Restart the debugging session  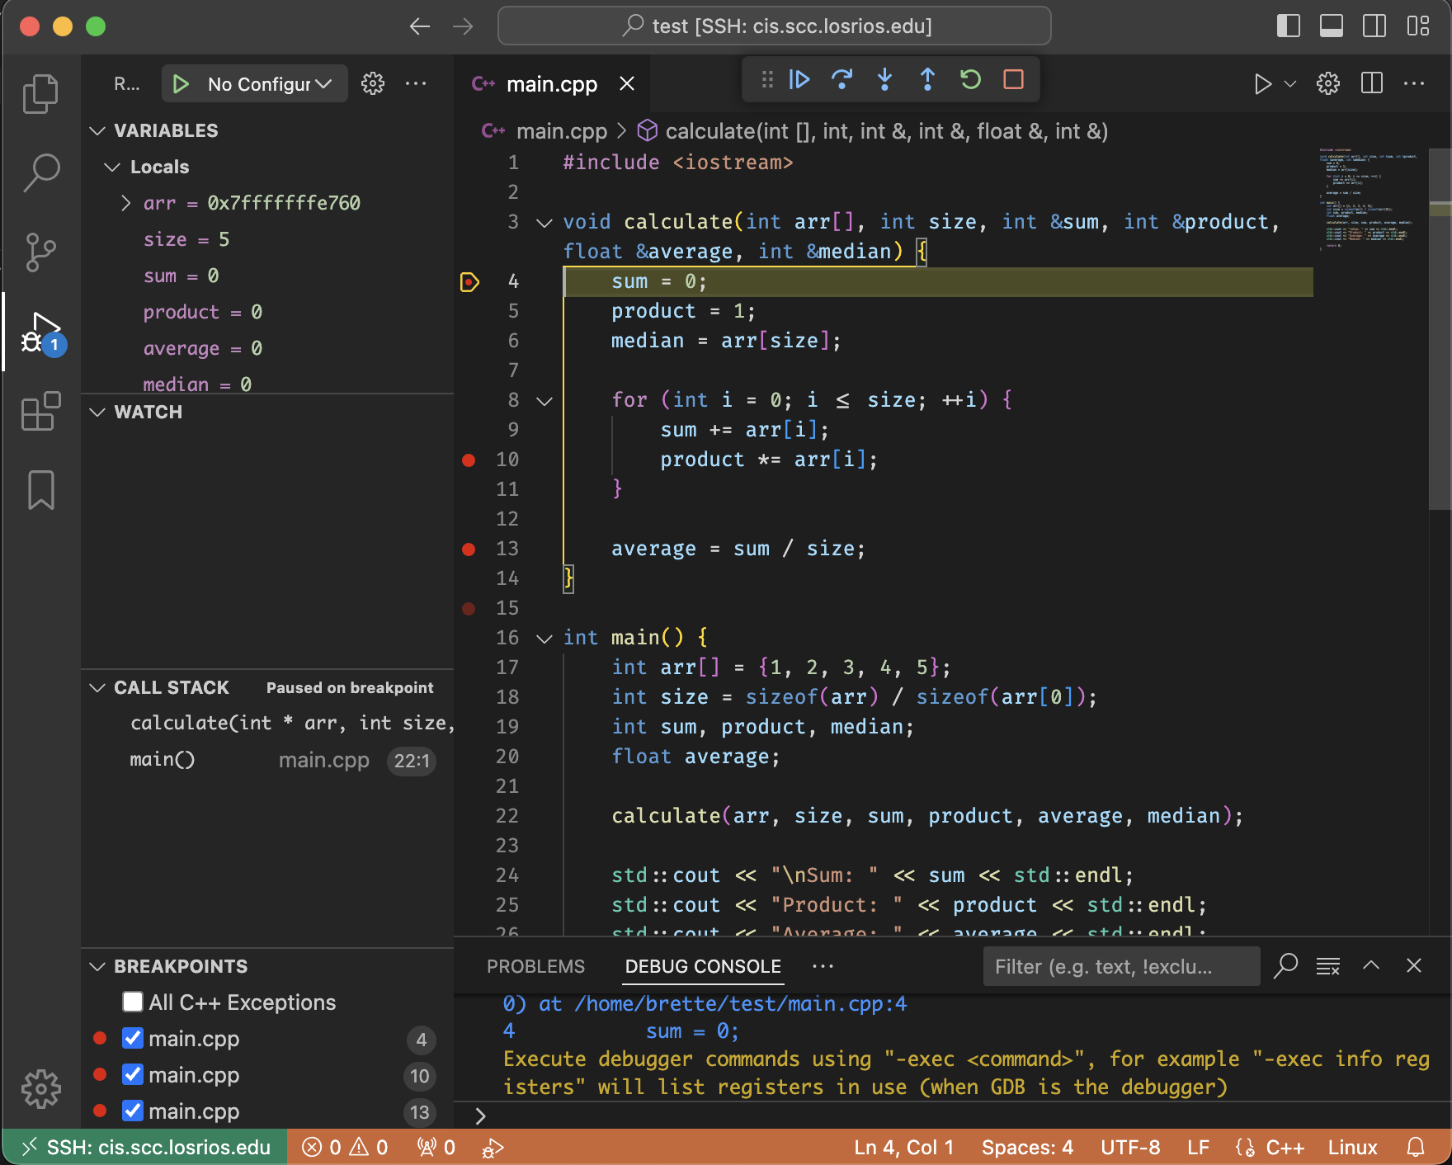click(x=970, y=80)
